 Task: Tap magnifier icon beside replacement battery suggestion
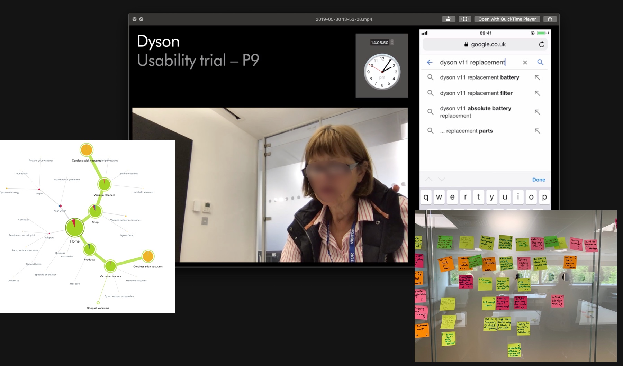click(x=430, y=77)
